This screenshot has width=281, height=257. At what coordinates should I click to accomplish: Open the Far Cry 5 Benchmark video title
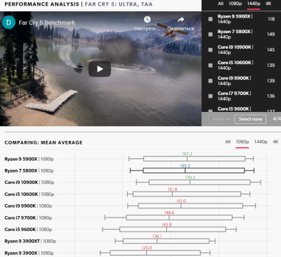click(47, 23)
